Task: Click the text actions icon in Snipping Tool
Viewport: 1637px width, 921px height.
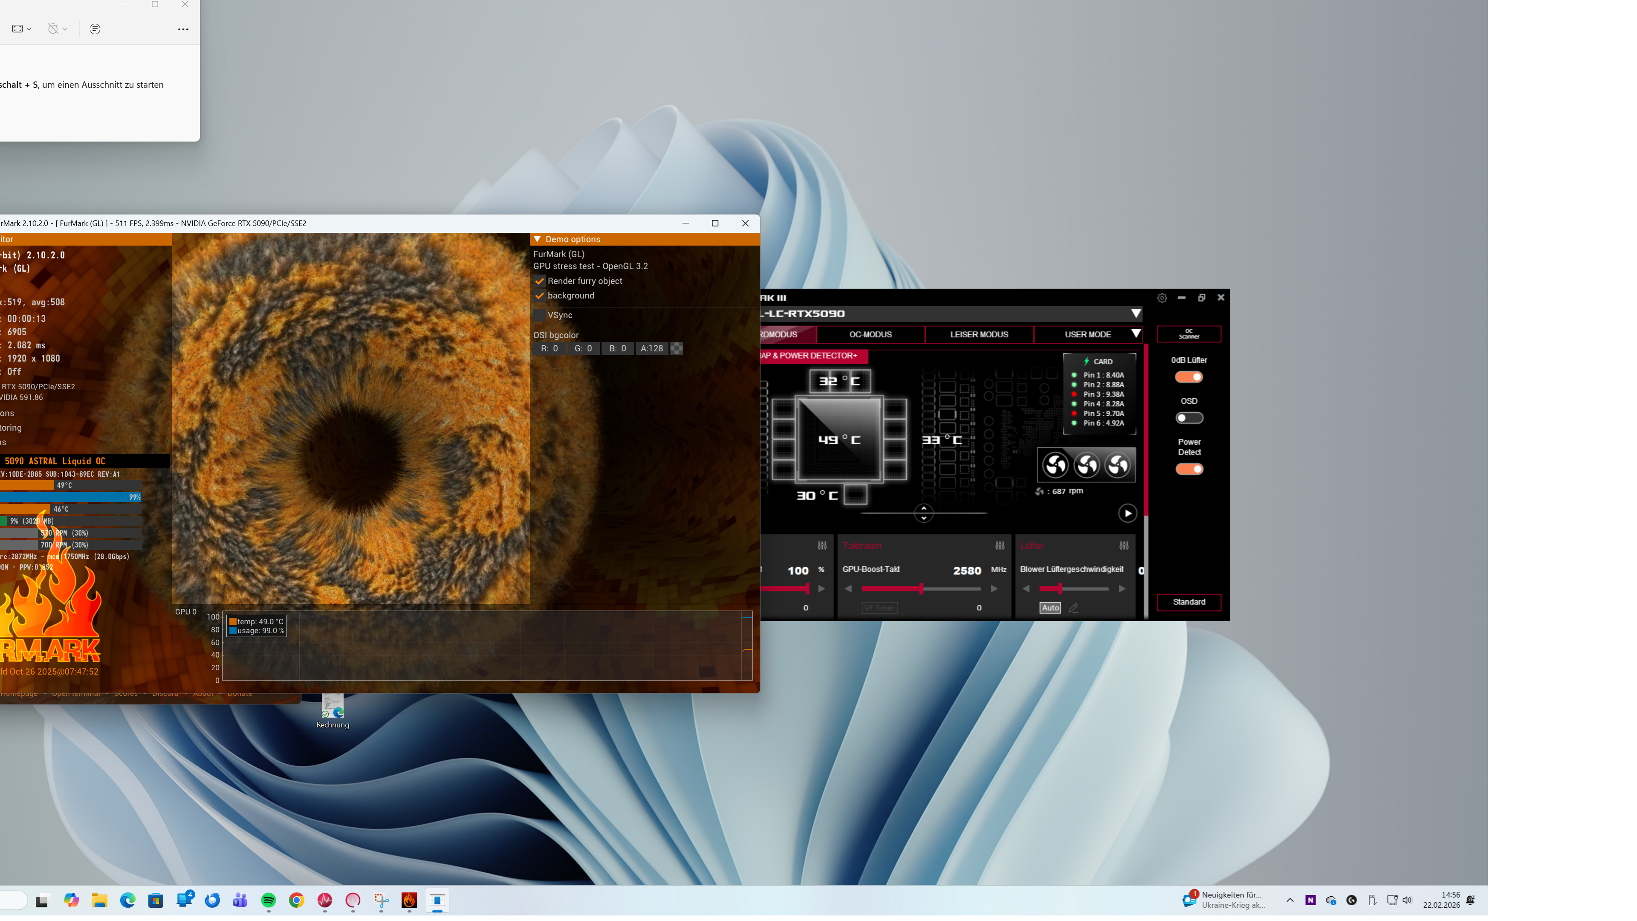Action: tap(95, 29)
